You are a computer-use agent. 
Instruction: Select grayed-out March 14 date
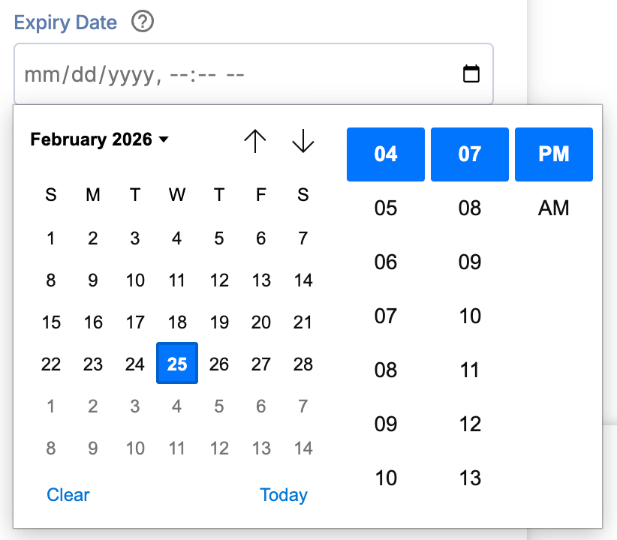point(303,448)
